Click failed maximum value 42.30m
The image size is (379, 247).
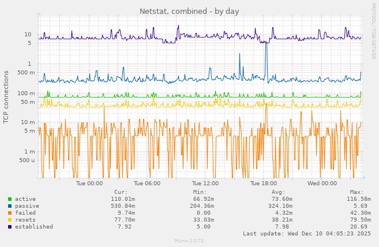(x=361, y=212)
